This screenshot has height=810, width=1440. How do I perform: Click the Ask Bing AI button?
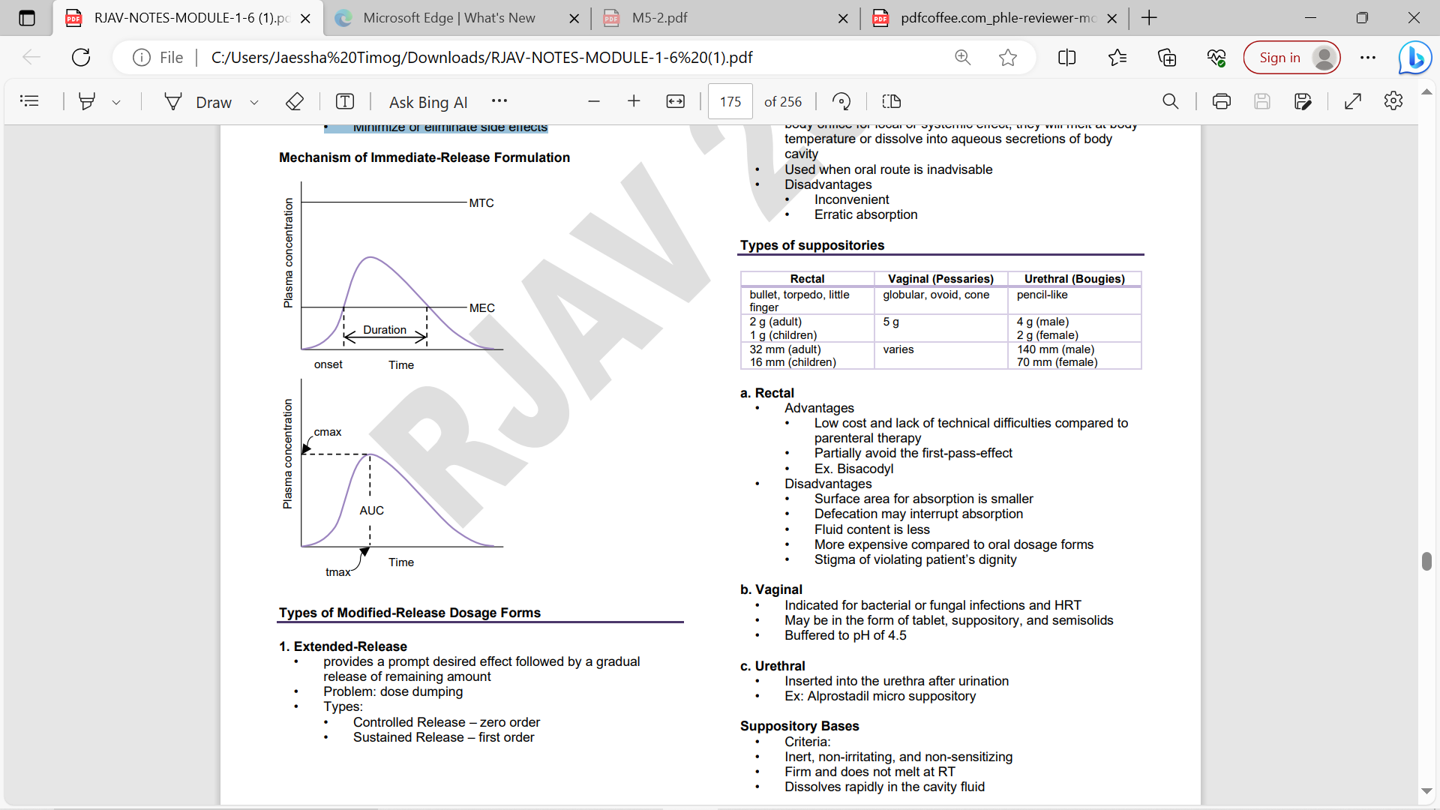click(x=427, y=102)
